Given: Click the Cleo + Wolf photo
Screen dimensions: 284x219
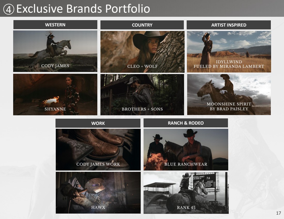Looking at the screenshot, I should click(142, 52).
